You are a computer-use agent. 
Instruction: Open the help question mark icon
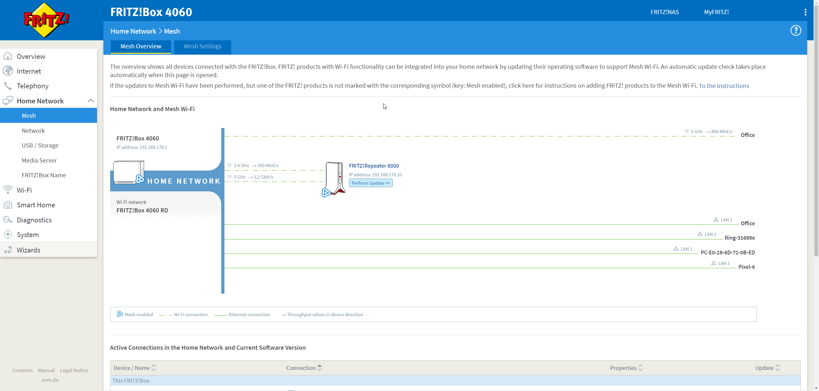tap(796, 31)
